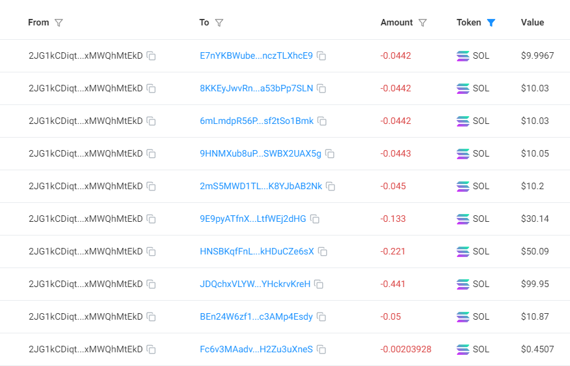Open address E7nYKBWube...nczTLXhcE9

click(256, 55)
